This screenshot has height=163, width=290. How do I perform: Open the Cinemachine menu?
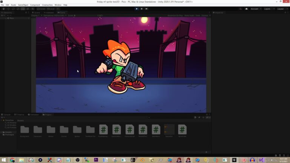47,5
